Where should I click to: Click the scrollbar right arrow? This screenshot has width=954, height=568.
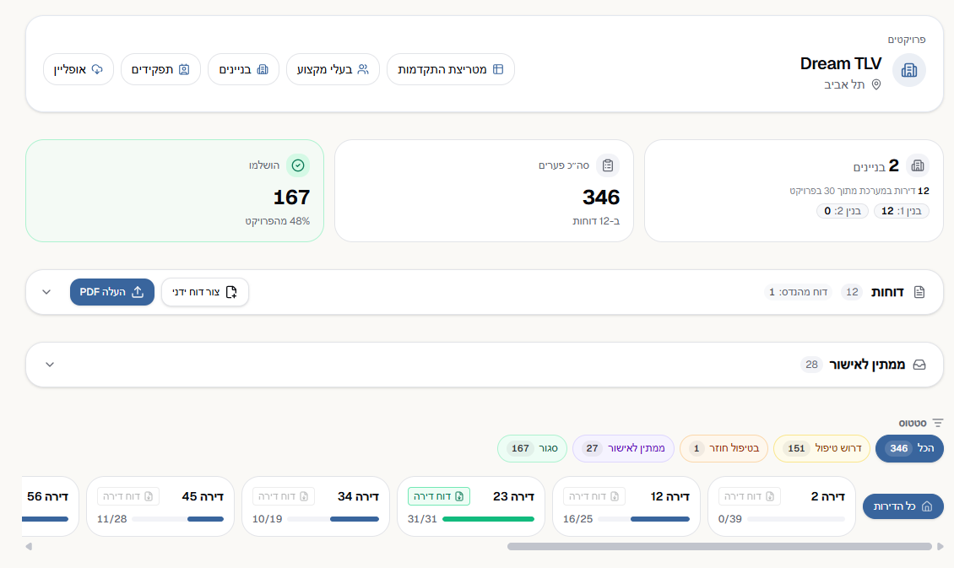click(x=940, y=546)
